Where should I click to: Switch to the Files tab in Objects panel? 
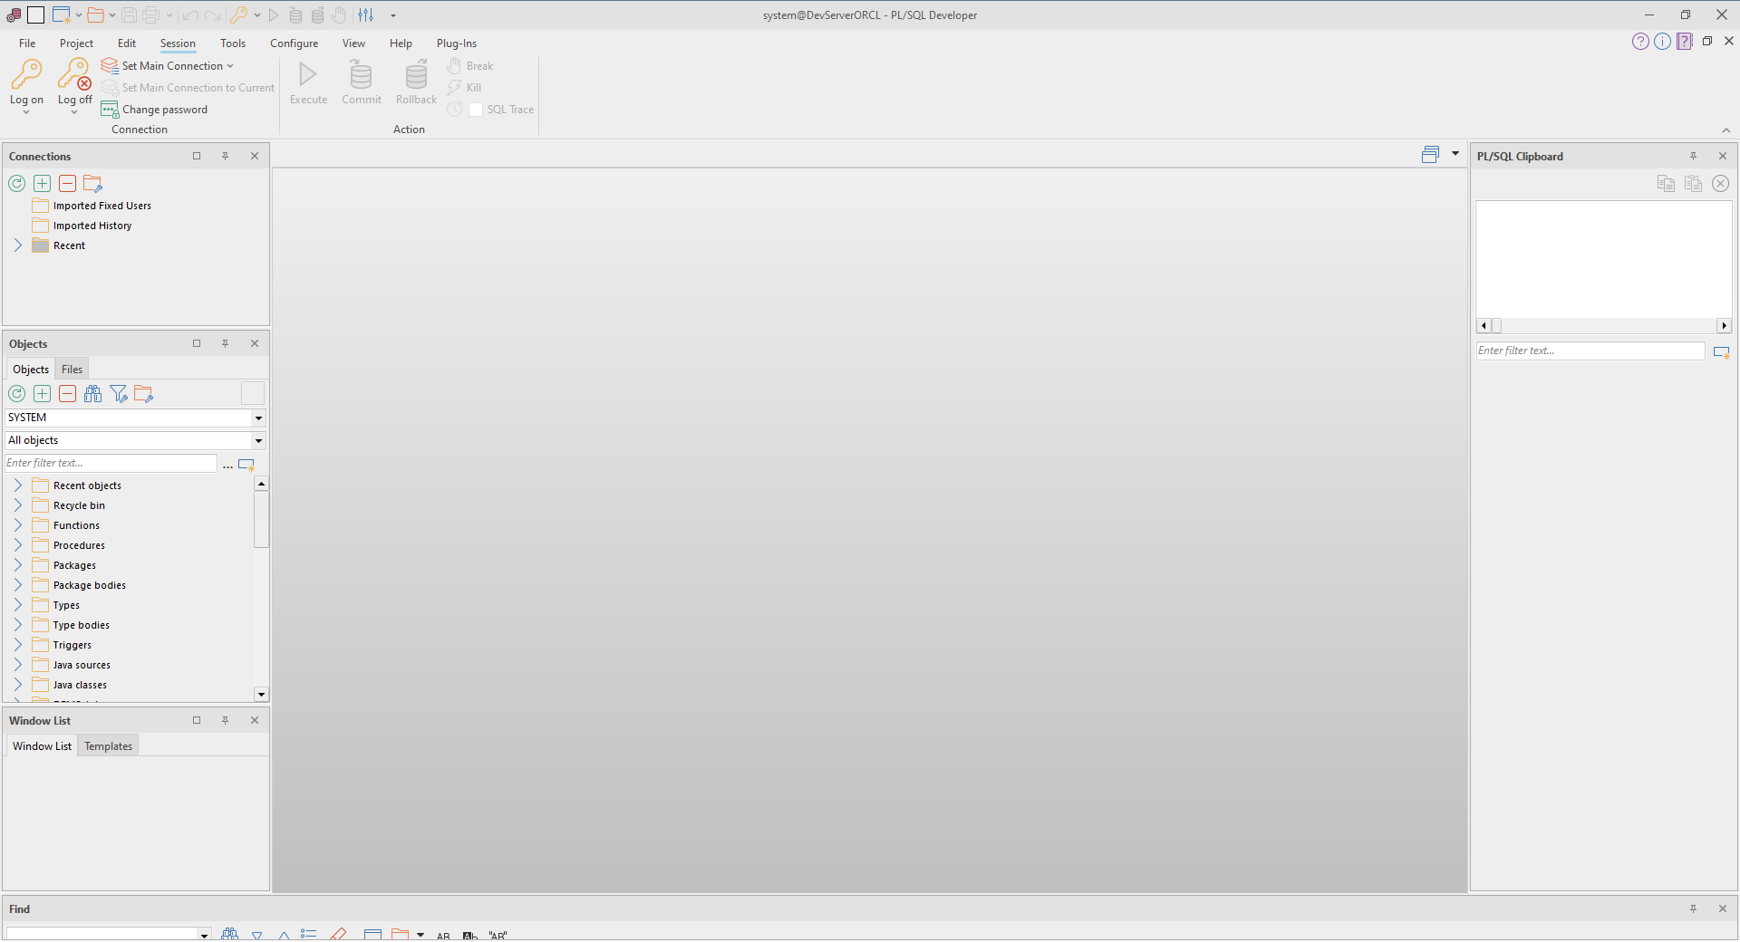(x=72, y=370)
